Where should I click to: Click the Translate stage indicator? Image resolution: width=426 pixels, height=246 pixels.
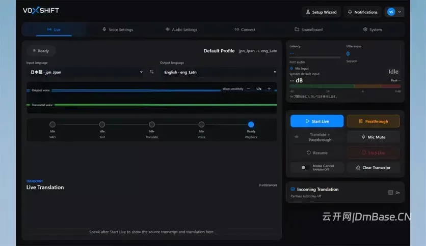(152, 125)
